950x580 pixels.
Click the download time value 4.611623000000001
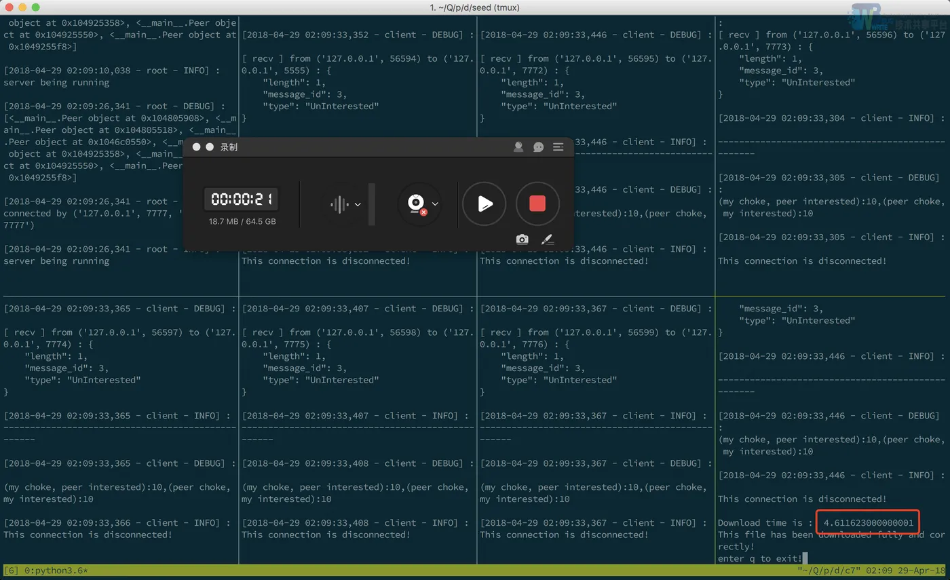click(x=868, y=522)
